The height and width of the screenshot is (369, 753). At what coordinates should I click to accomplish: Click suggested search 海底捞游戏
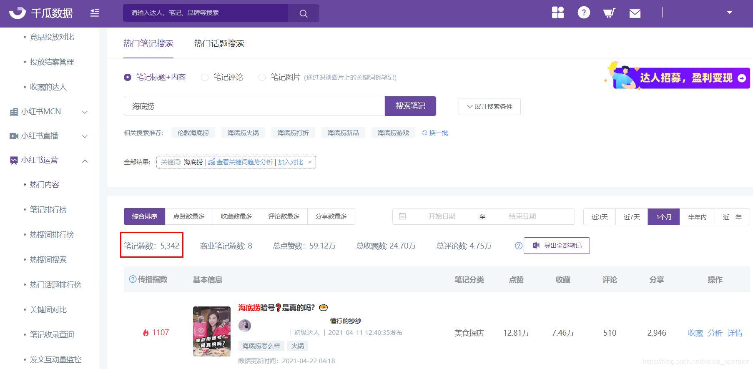[393, 133]
